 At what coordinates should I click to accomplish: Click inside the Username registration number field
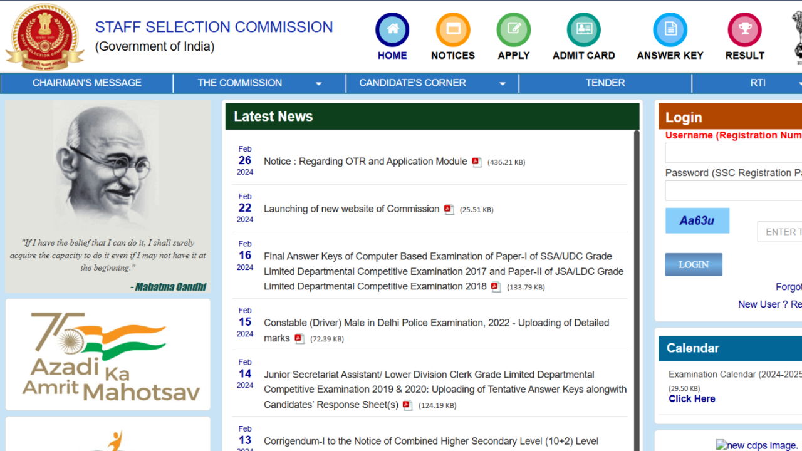click(734, 153)
